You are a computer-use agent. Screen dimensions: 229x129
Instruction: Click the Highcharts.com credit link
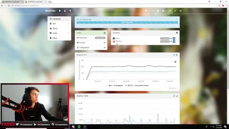pyautogui.click(x=172, y=88)
